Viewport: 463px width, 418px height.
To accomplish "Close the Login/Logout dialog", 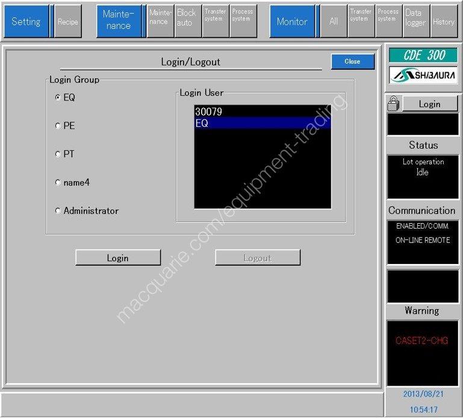I will (352, 61).
